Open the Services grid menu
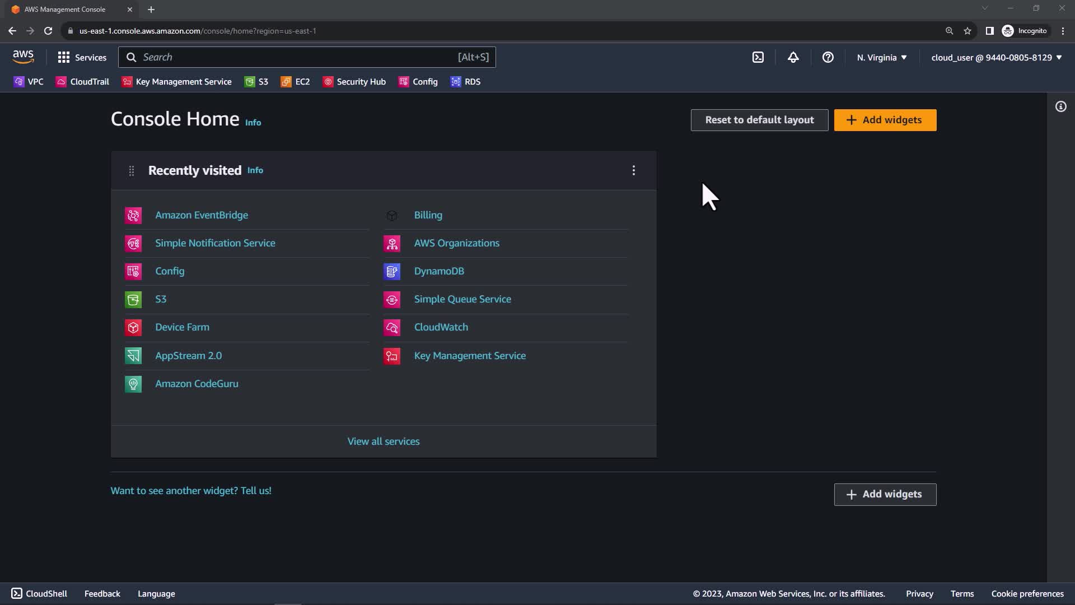1075x605 pixels. tap(82, 57)
